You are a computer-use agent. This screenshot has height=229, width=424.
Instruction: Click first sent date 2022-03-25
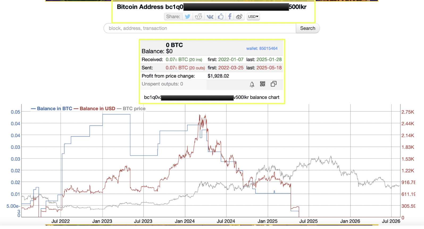pos(231,68)
